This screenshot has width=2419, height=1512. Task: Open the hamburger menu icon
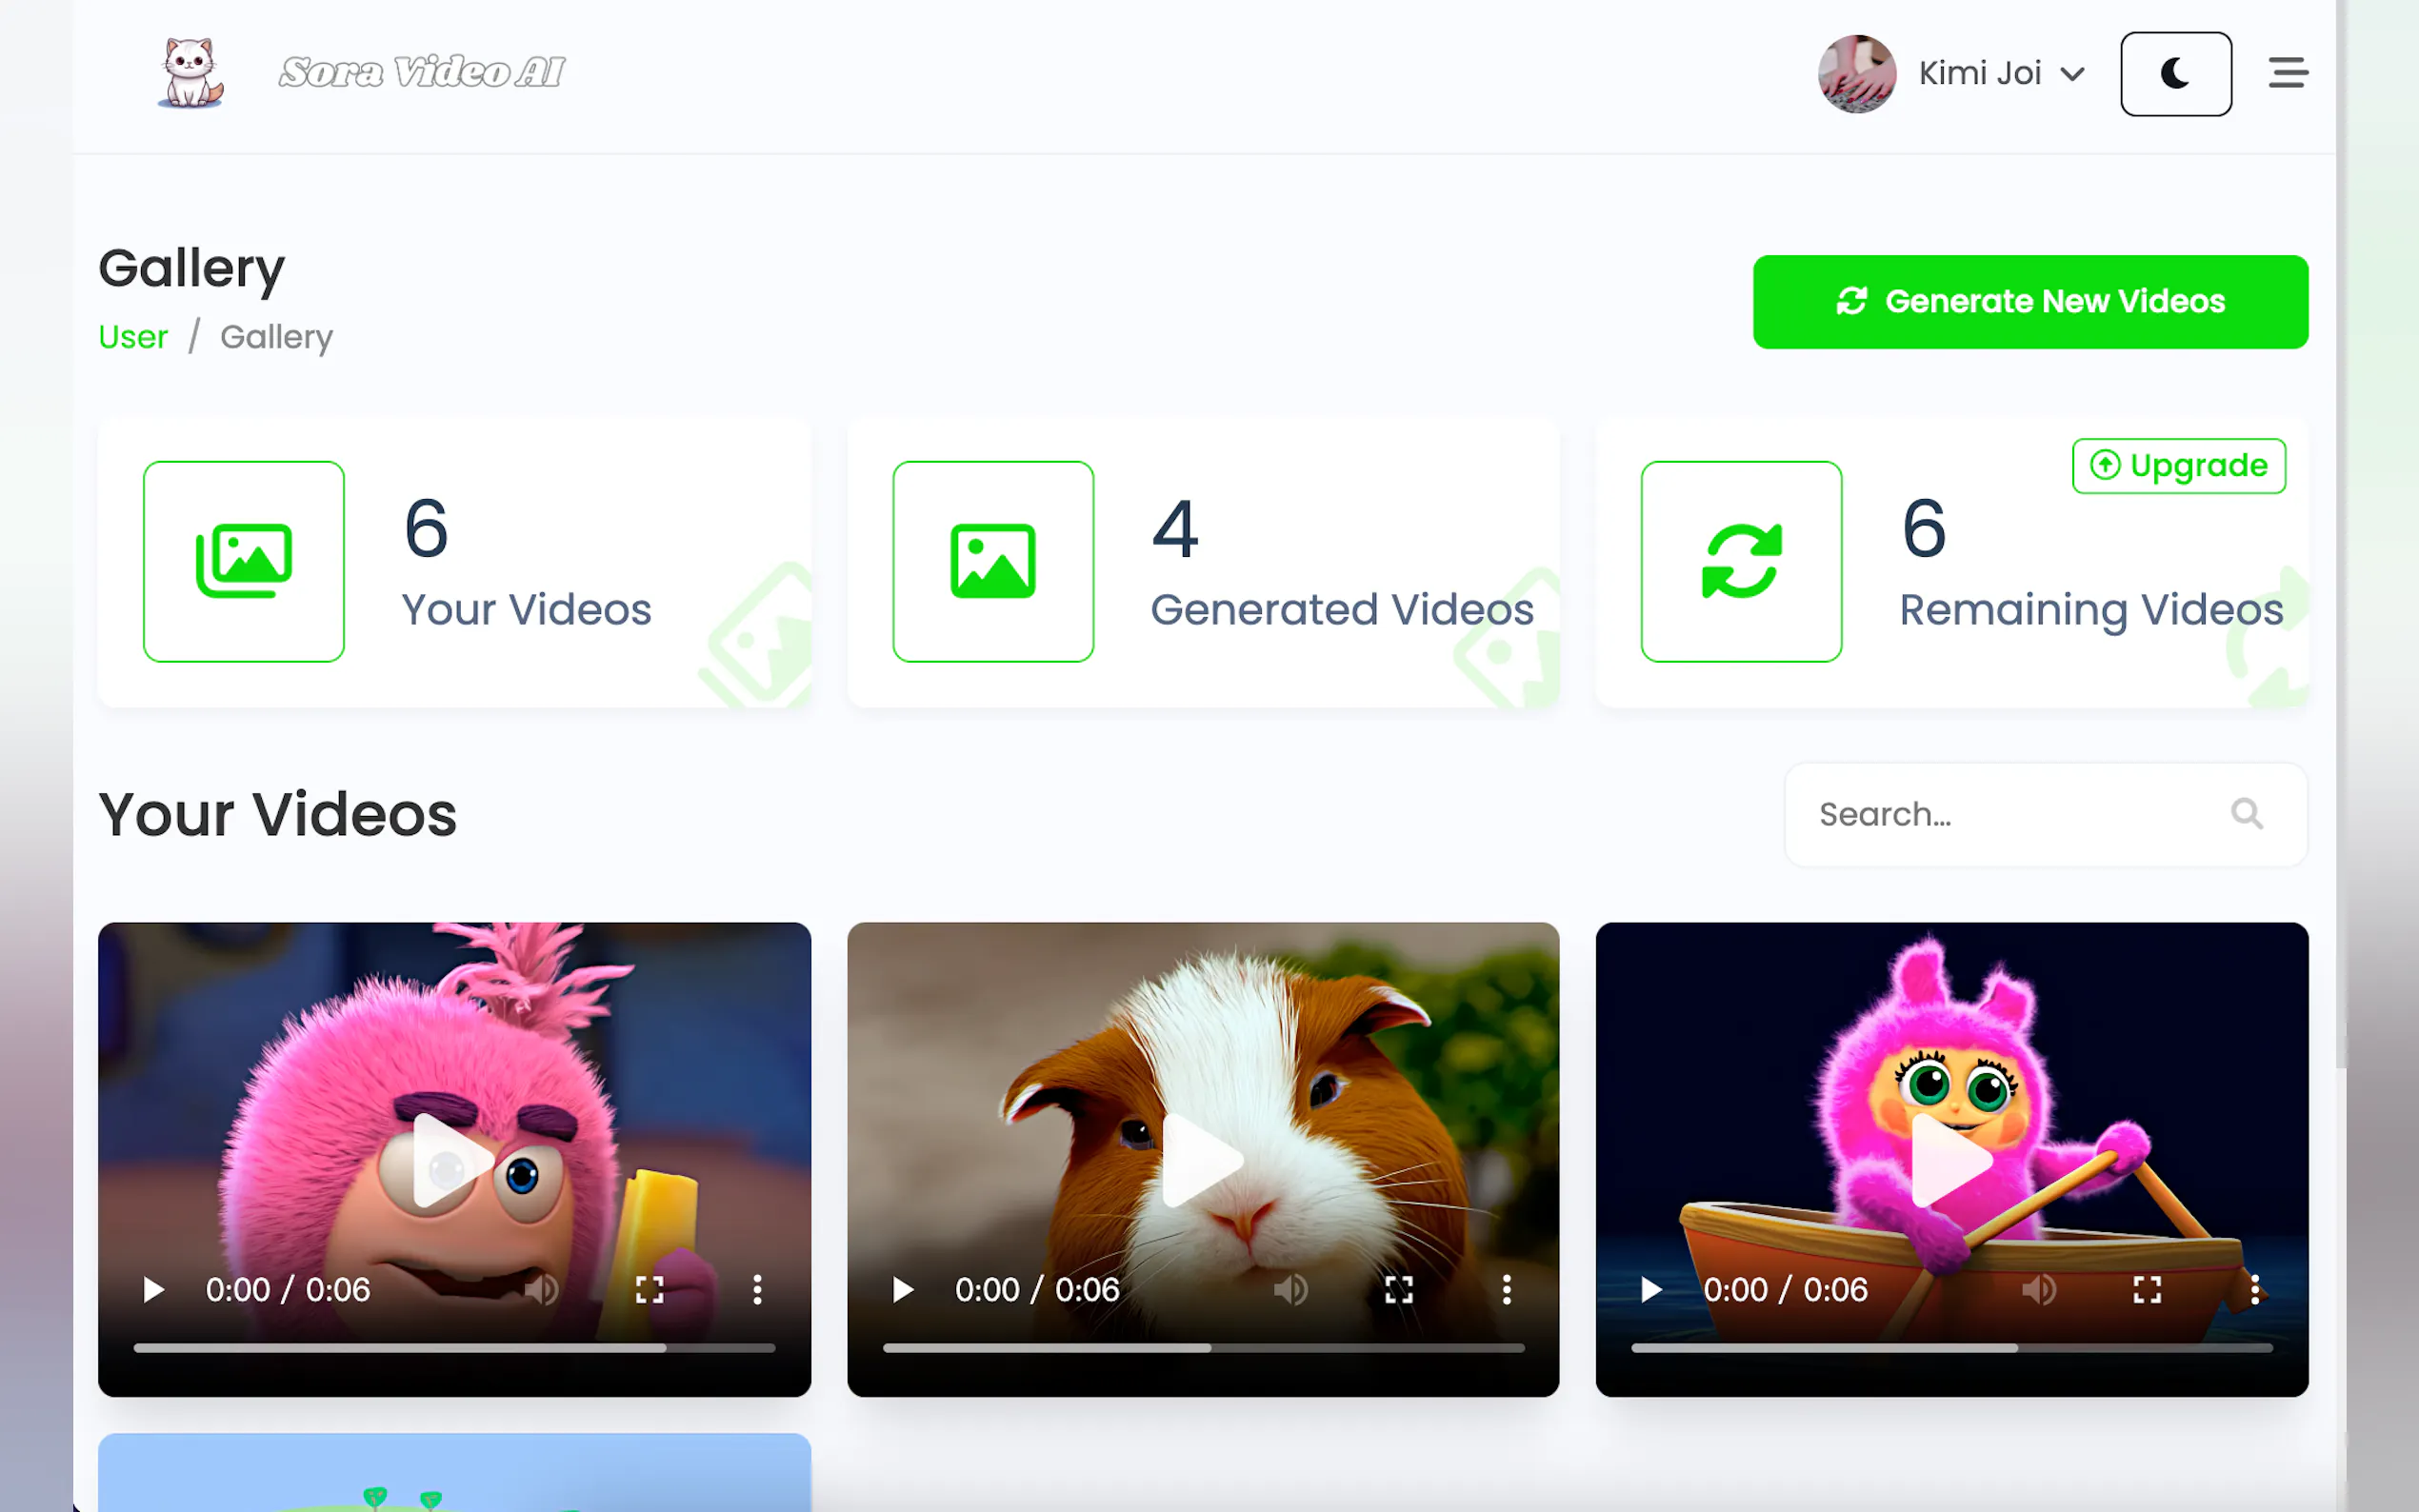(x=2287, y=73)
